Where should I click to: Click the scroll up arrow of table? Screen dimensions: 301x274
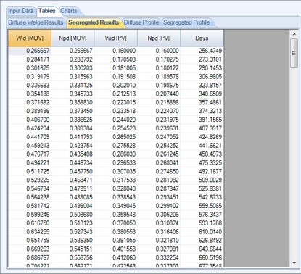click(294, 34)
